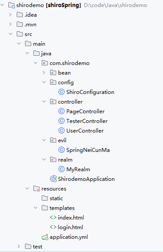163x252 pixels.
Task: Click the ShiroConfiguration class icon
Action: [62, 92]
